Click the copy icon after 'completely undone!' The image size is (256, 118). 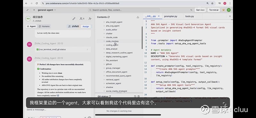point(58,95)
